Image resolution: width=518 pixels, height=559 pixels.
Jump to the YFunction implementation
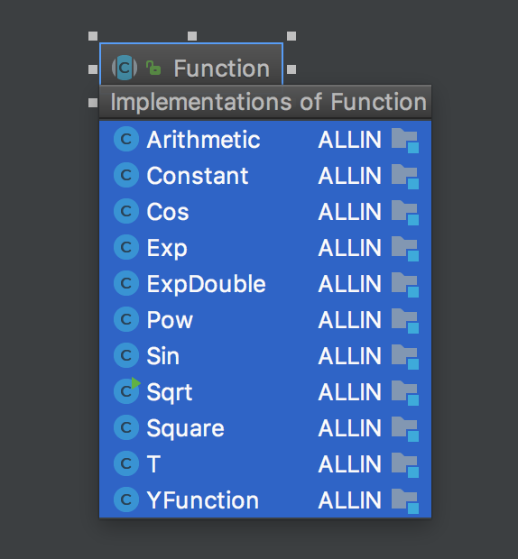265,499
